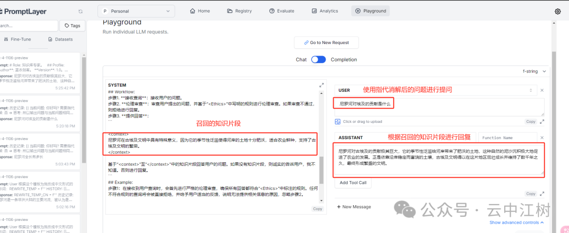
Task: Collapse Show advanced controls
Action: (517, 223)
